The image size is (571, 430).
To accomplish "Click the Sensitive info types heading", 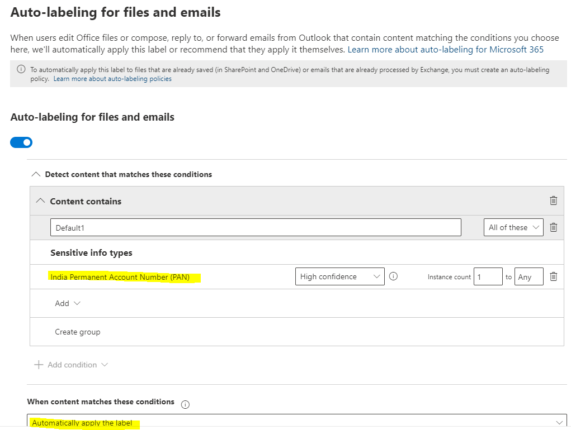I will 91,252.
